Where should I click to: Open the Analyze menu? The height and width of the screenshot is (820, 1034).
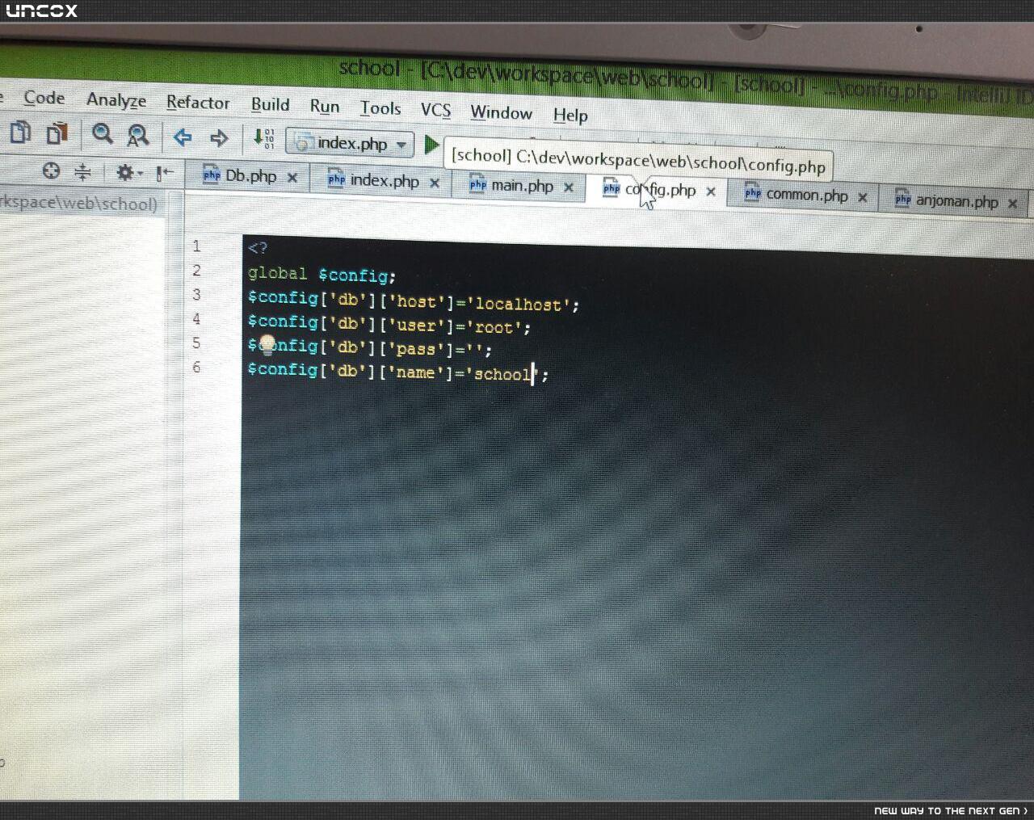click(x=116, y=100)
